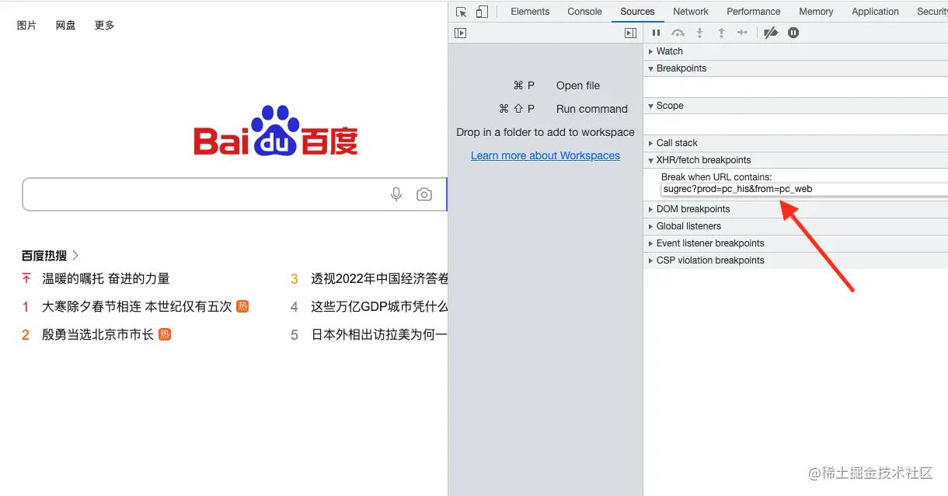Collapse XHR/fetch breakpoints section
Image resolution: width=948 pixels, height=496 pixels.
click(796, 160)
